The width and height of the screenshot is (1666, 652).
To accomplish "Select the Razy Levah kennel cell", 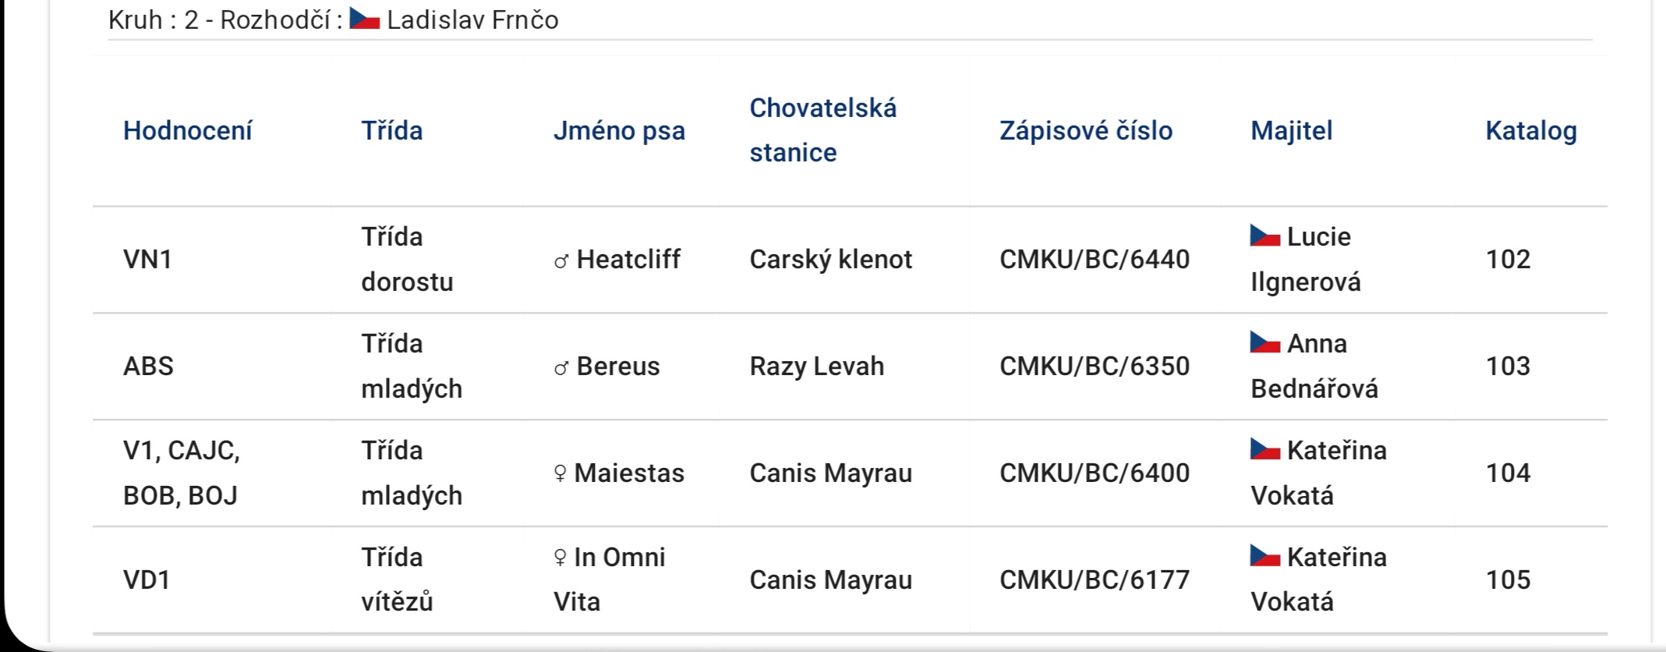I will click(x=817, y=366).
